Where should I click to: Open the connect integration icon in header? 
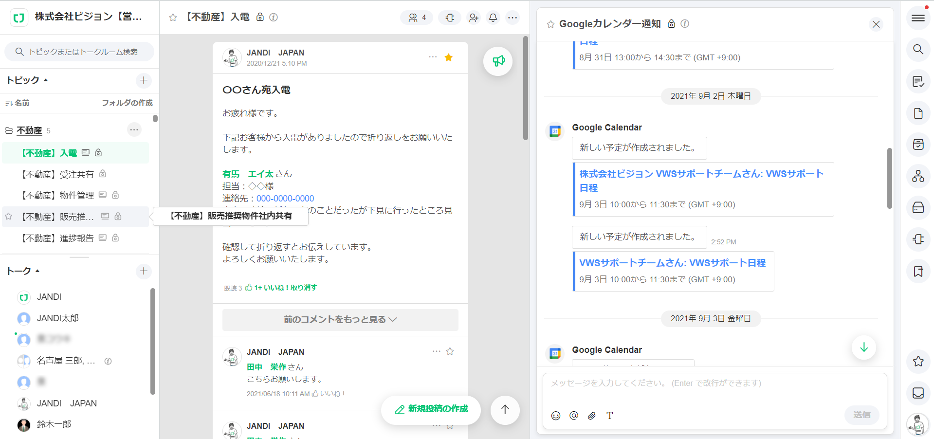tap(450, 18)
